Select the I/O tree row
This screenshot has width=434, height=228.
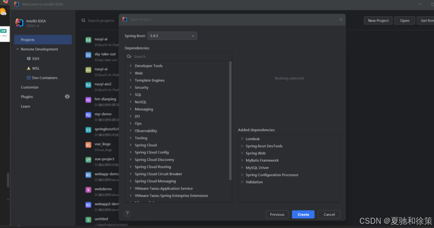point(177,116)
